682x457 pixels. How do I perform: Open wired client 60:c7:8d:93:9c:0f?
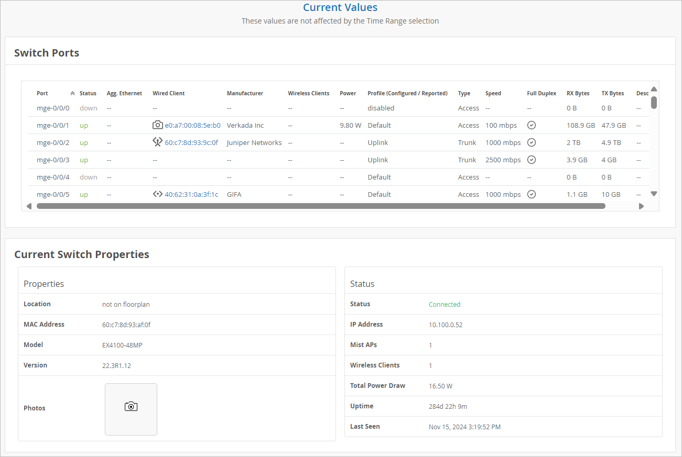(191, 143)
